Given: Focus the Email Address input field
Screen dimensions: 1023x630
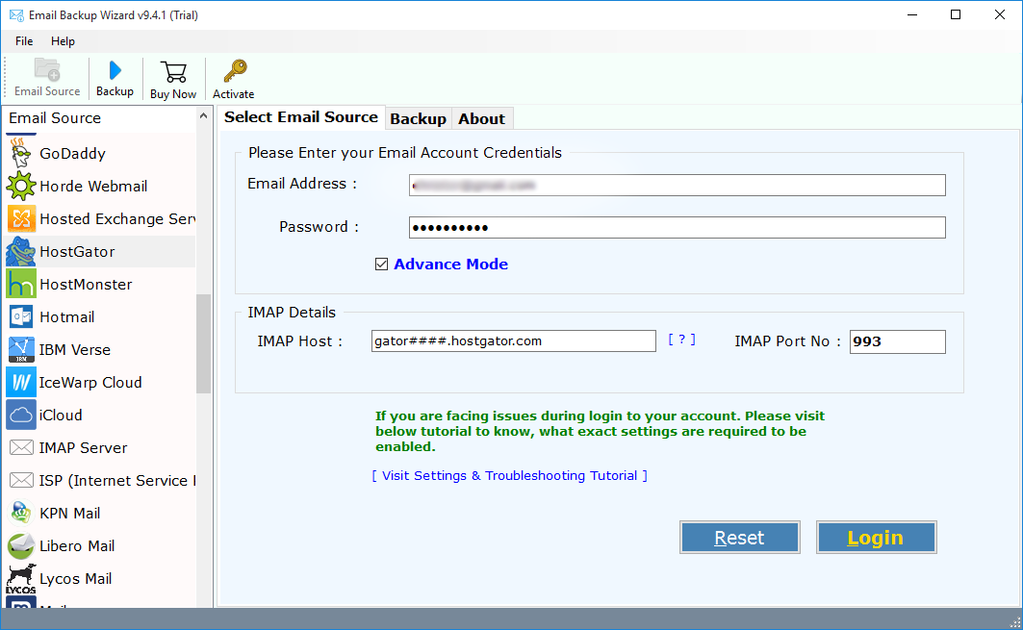Looking at the screenshot, I should click(678, 186).
